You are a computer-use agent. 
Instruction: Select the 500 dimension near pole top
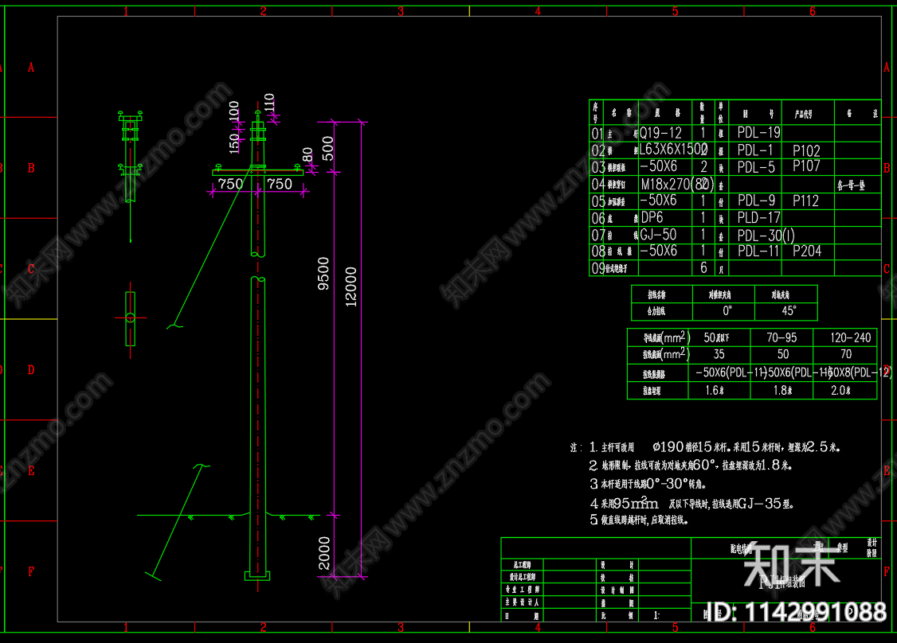pos(327,148)
